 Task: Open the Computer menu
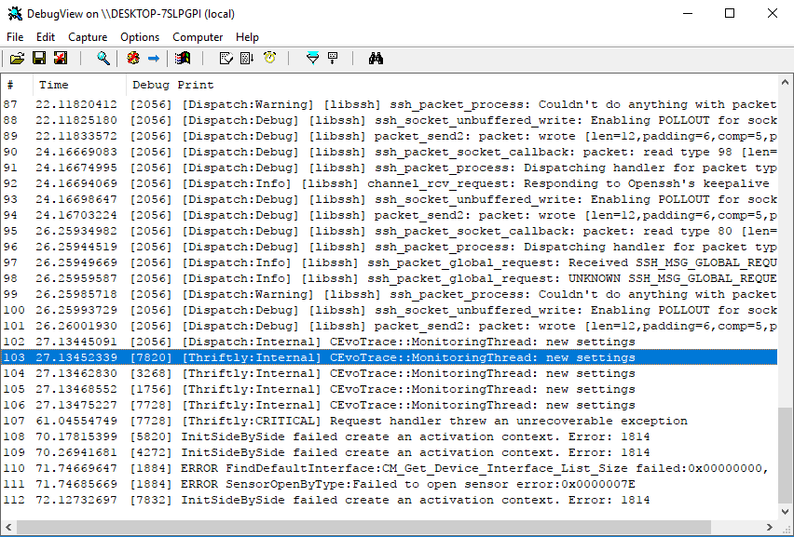(198, 37)
